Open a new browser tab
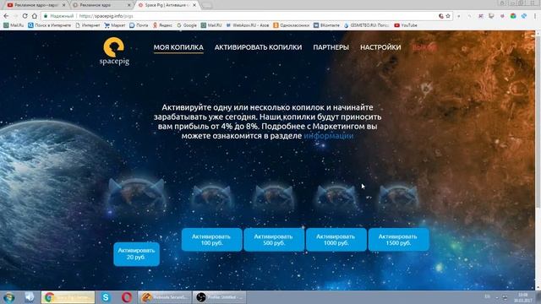 pos(206,6)
